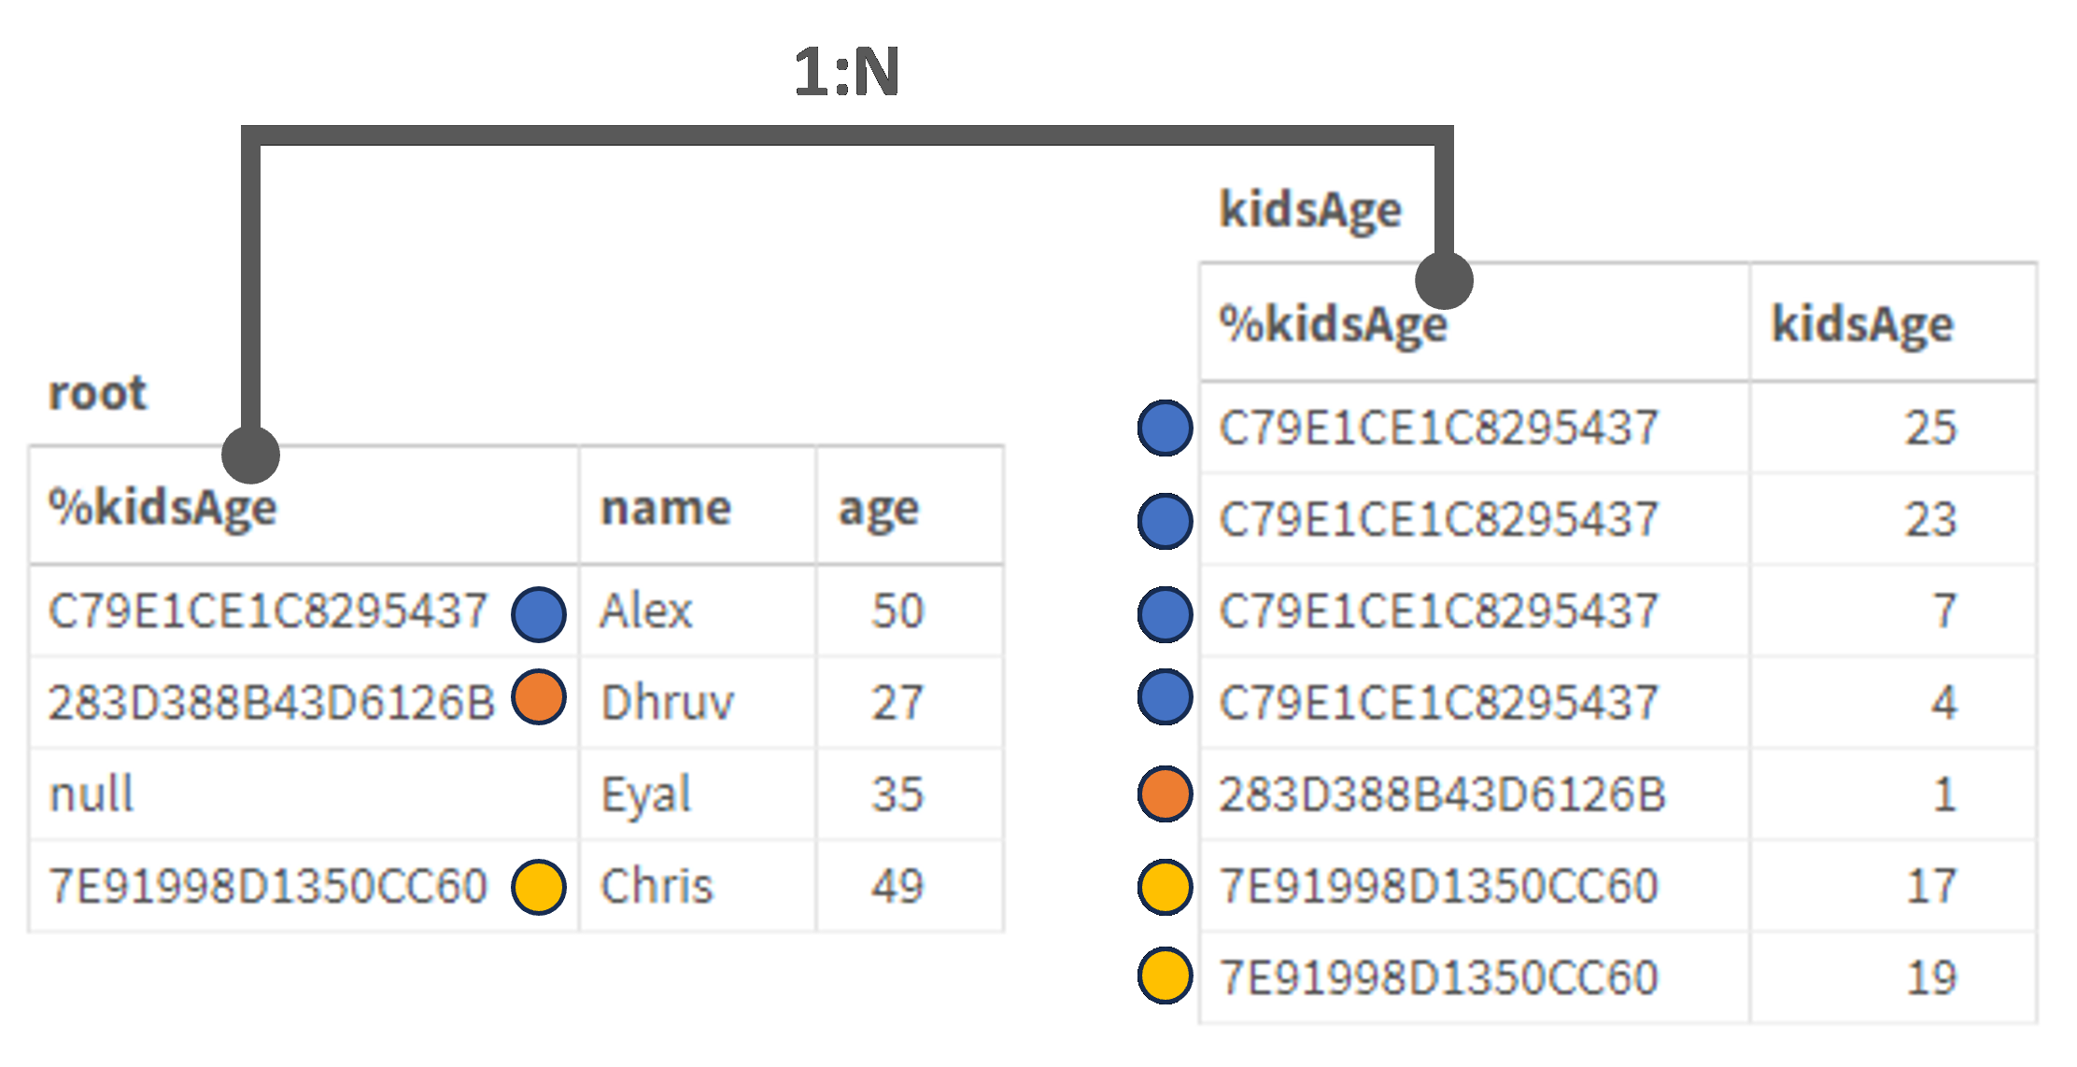Click the 1:N relationship label
The width and height of the screenshot is (2077, 1067).
[846, 72]
